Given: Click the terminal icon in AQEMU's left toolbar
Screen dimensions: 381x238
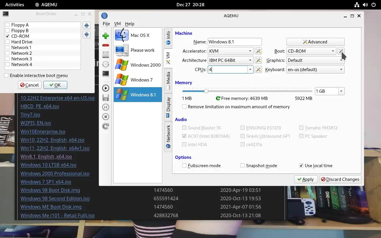Looking at the screenshot, I should tap(105, 73).
